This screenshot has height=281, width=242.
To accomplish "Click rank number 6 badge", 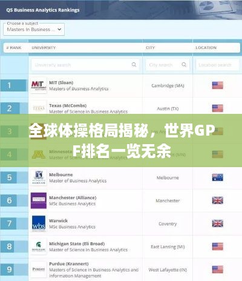I will pyautogui.click(x=8, y=200).
